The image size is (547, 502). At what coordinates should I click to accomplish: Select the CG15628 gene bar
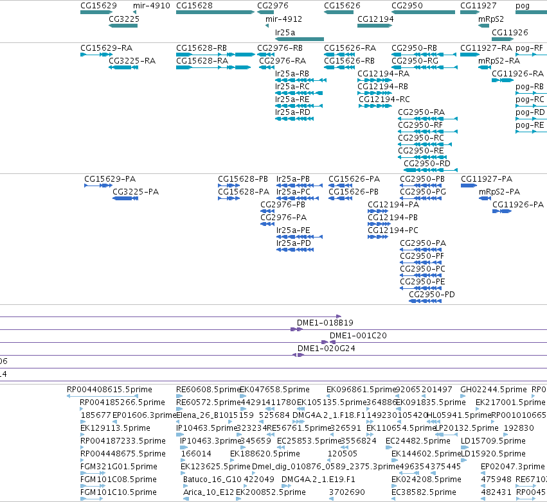point(215,12)
